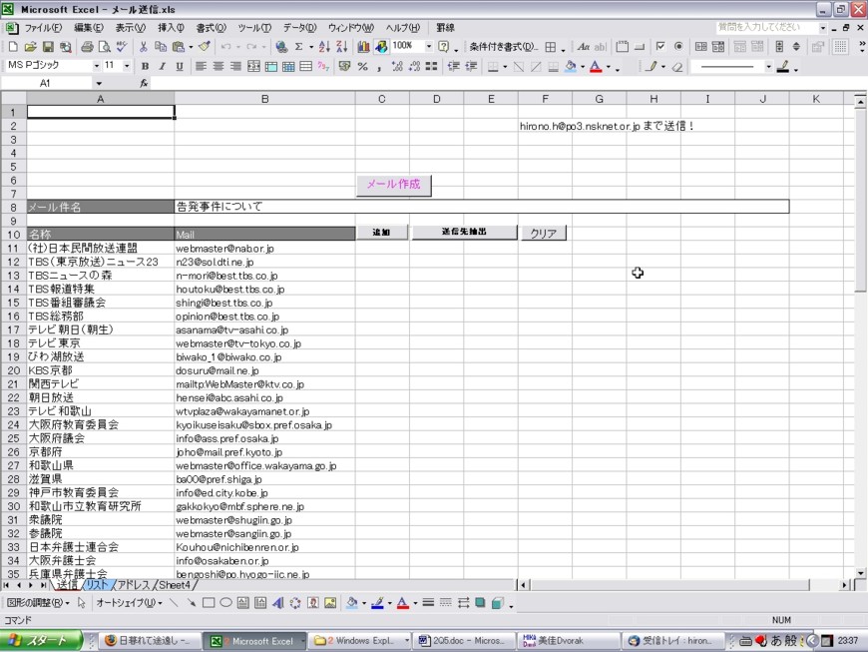Create a new workbook with the New icon
The image size is (868, 652).
tap(13, 47)
